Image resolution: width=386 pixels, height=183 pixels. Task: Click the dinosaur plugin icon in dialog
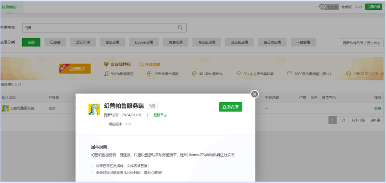(94, 109)
